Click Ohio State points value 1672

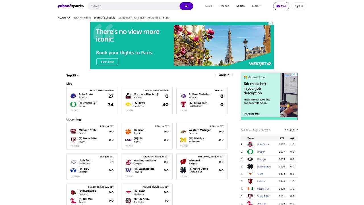click(x=282, y=144)
